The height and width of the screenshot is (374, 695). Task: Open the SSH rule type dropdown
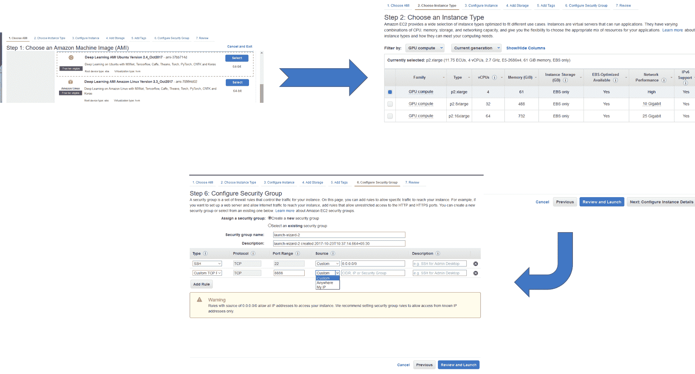207,264
